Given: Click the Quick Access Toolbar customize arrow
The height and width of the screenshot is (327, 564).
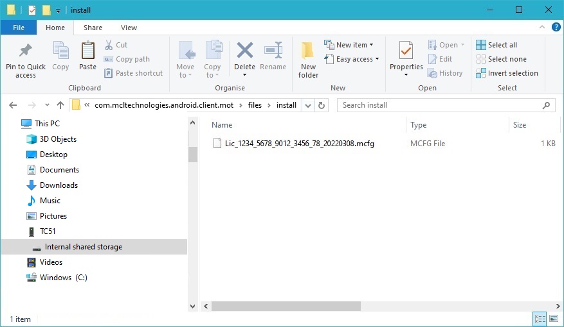Looking at the screenshot, I should tap(59, 11).
